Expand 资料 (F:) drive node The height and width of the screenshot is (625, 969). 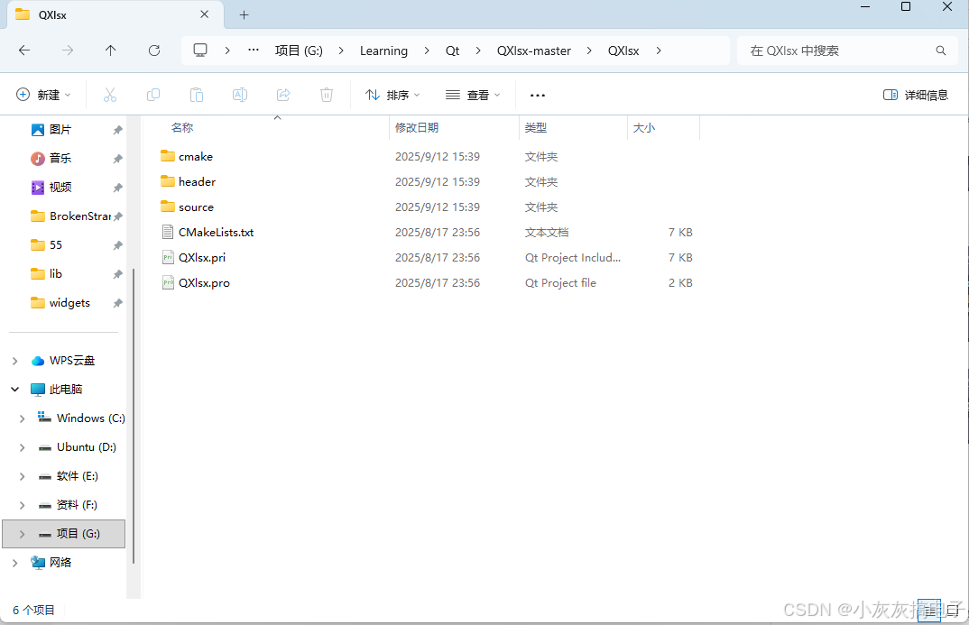(23, 505)
